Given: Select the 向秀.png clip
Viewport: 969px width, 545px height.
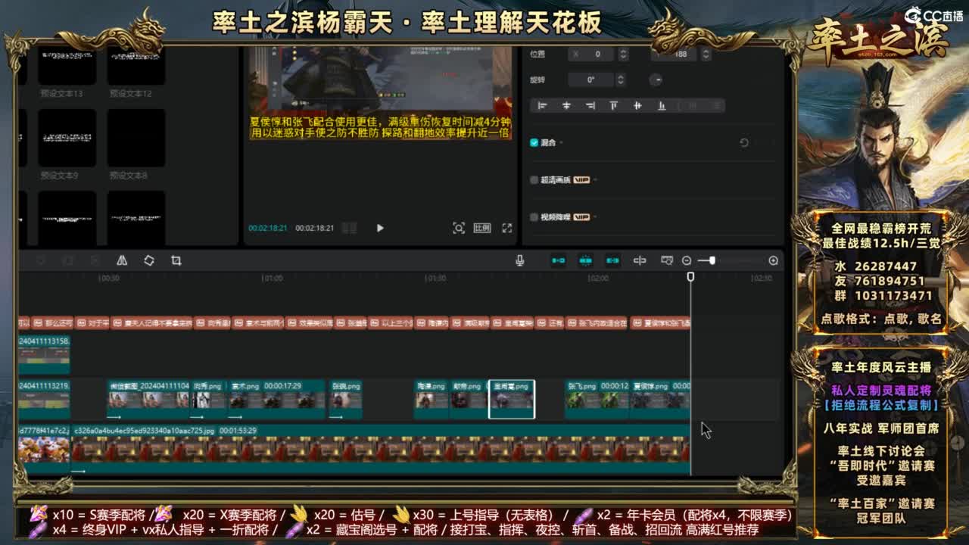Looking at the screenshot, I should click(x=209, y=400).
